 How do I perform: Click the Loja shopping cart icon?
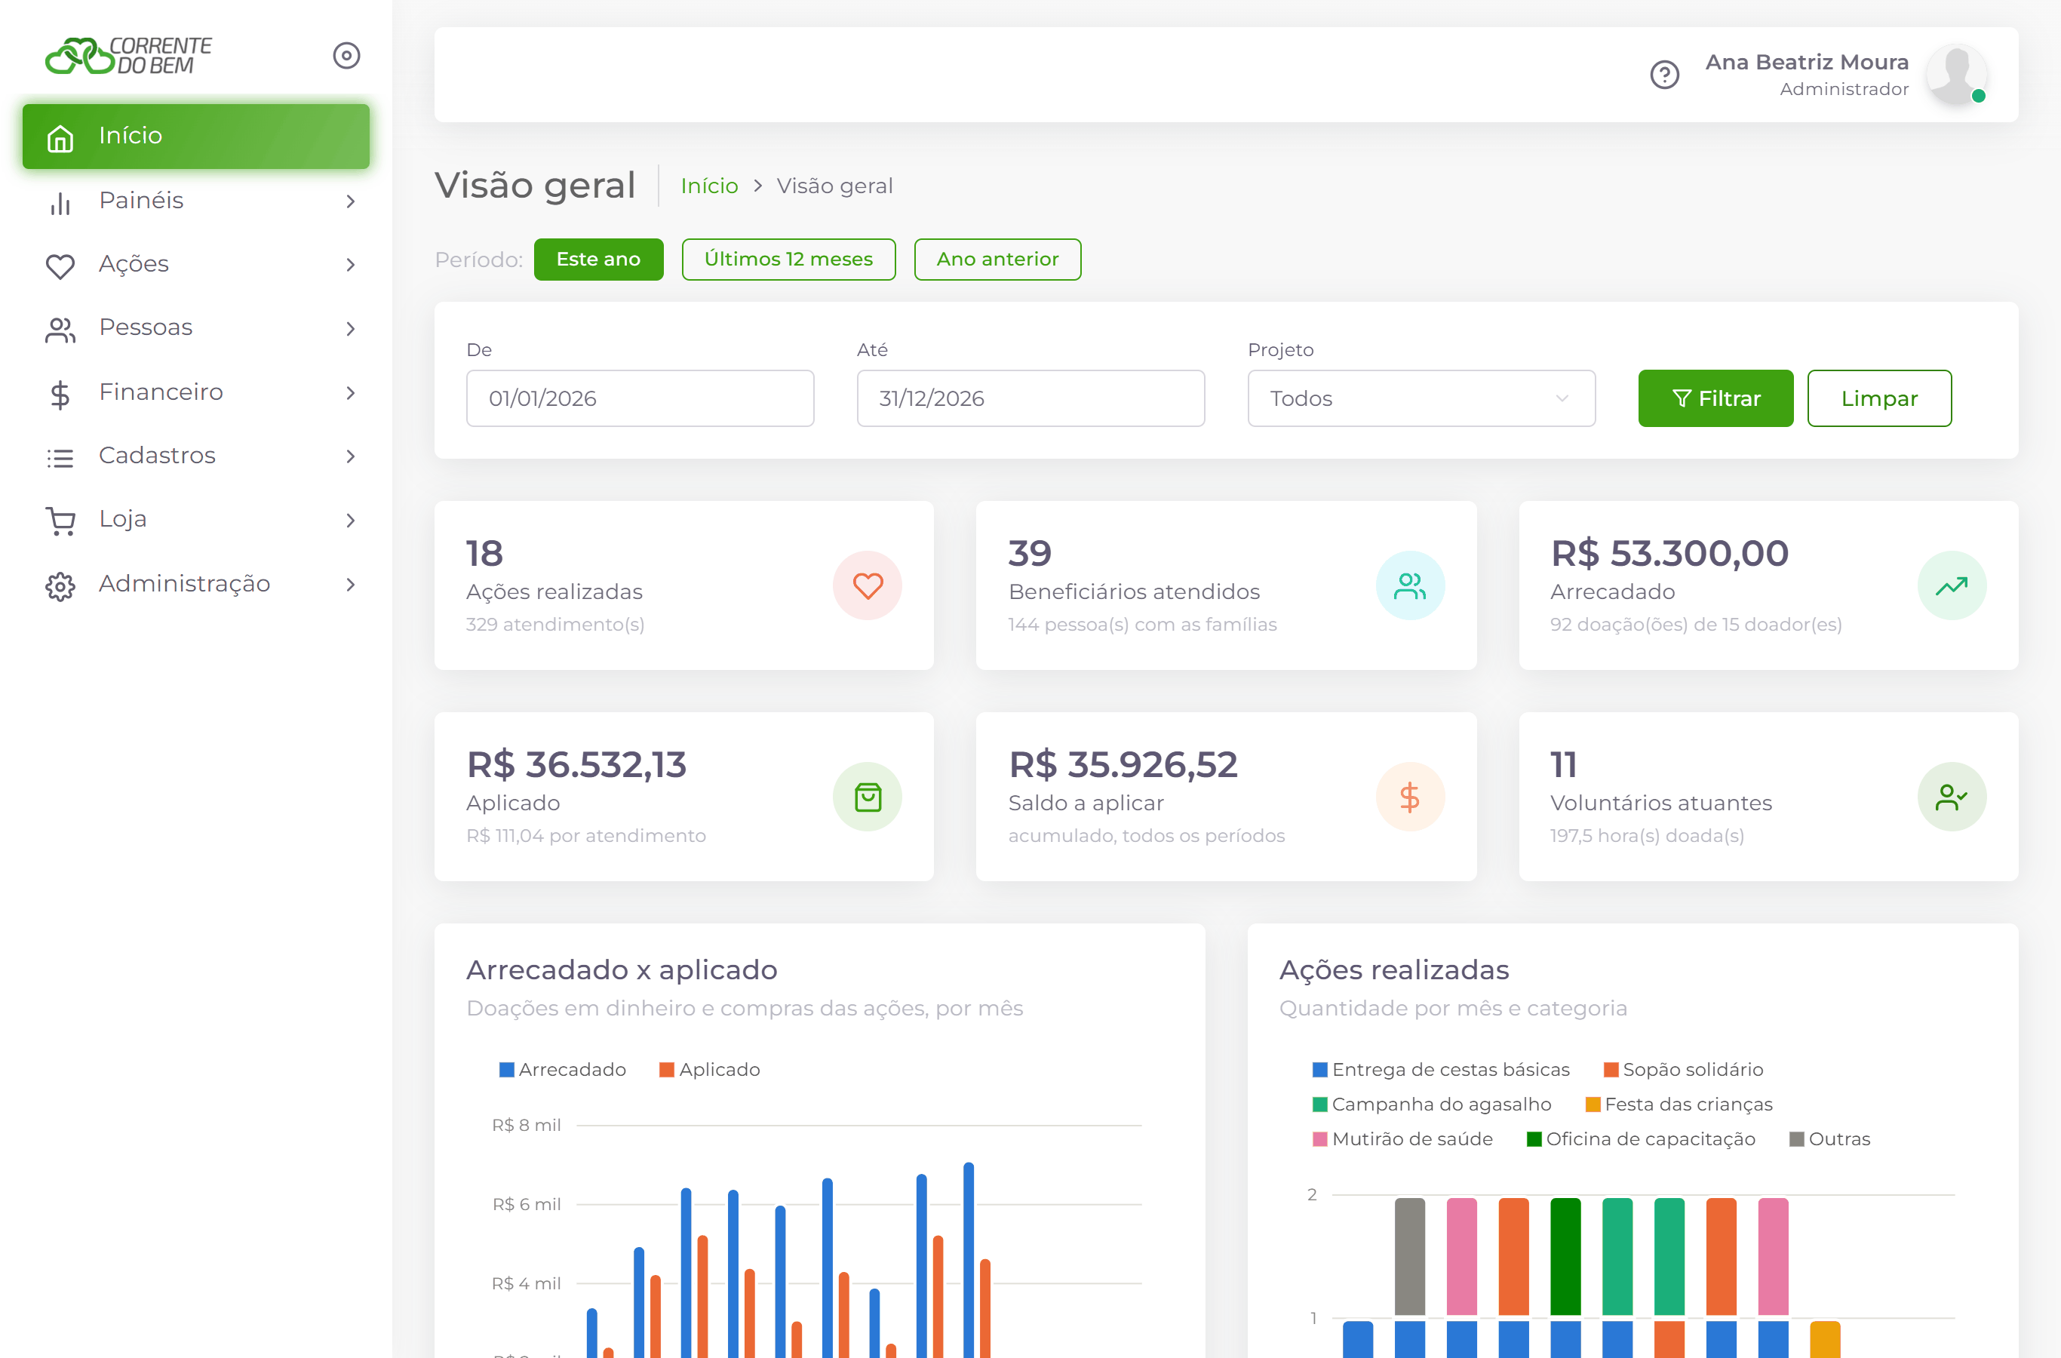pos(60,521)
